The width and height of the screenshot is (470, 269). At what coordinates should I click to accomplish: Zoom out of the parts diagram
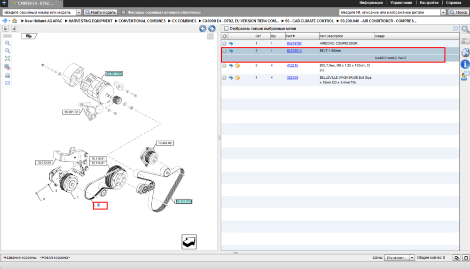pyautogui.click(x=8, y=51)
